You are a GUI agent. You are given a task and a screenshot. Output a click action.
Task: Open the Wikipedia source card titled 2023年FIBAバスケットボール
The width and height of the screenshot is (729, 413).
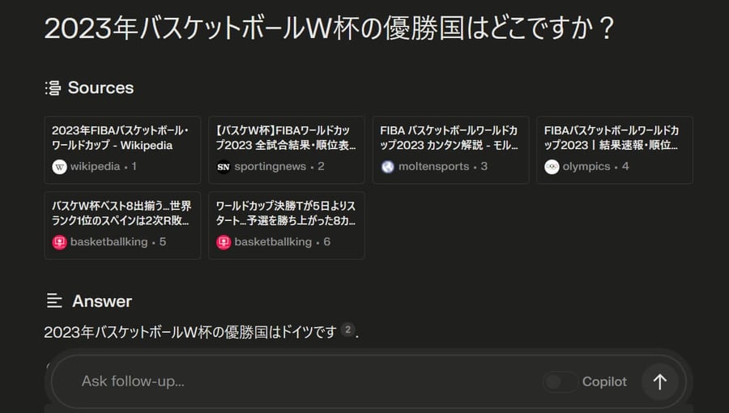pos(123,150)
